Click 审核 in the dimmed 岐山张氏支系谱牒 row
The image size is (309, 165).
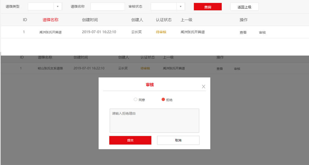237,69
